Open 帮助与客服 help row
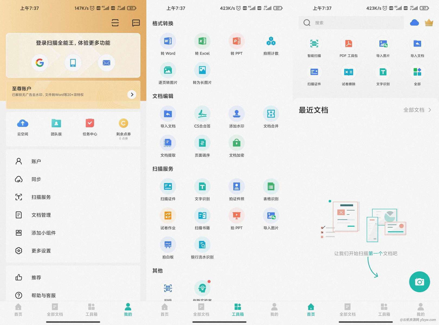439x325 pixels. click(73, 295)
